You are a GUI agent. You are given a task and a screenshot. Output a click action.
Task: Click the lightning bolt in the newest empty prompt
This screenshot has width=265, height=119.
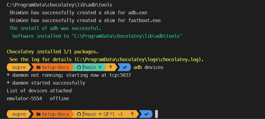pos(132,114)
